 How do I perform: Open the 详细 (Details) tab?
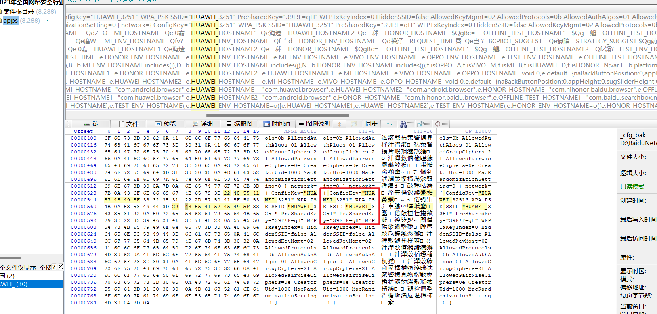202,124
